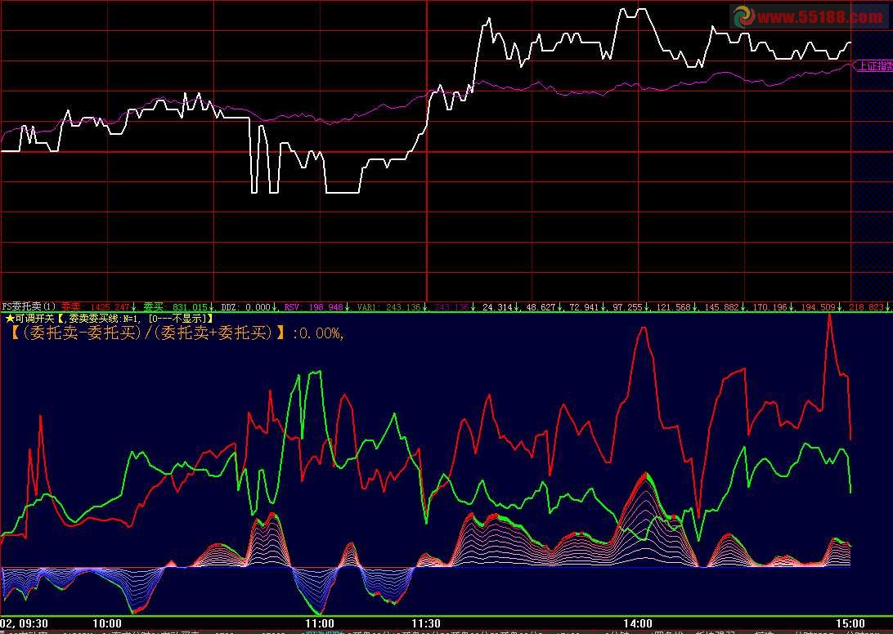Click the 上证指数 line label
Screen dimensions: 893x634
(875, 66)
